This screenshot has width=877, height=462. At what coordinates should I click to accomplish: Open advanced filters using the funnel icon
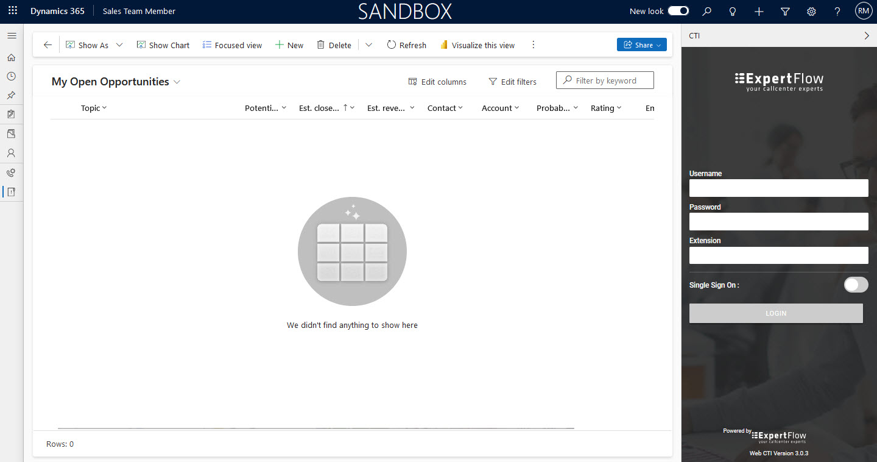click(x=785, y=12)
